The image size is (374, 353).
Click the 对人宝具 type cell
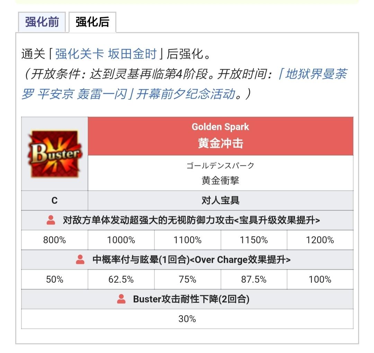pos(220,200)
